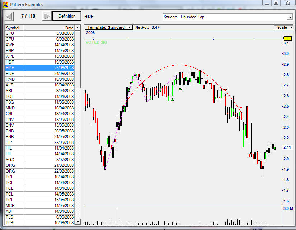Select HDF row dated 24/06/2008
296x230 pixels.
[39, 74]
